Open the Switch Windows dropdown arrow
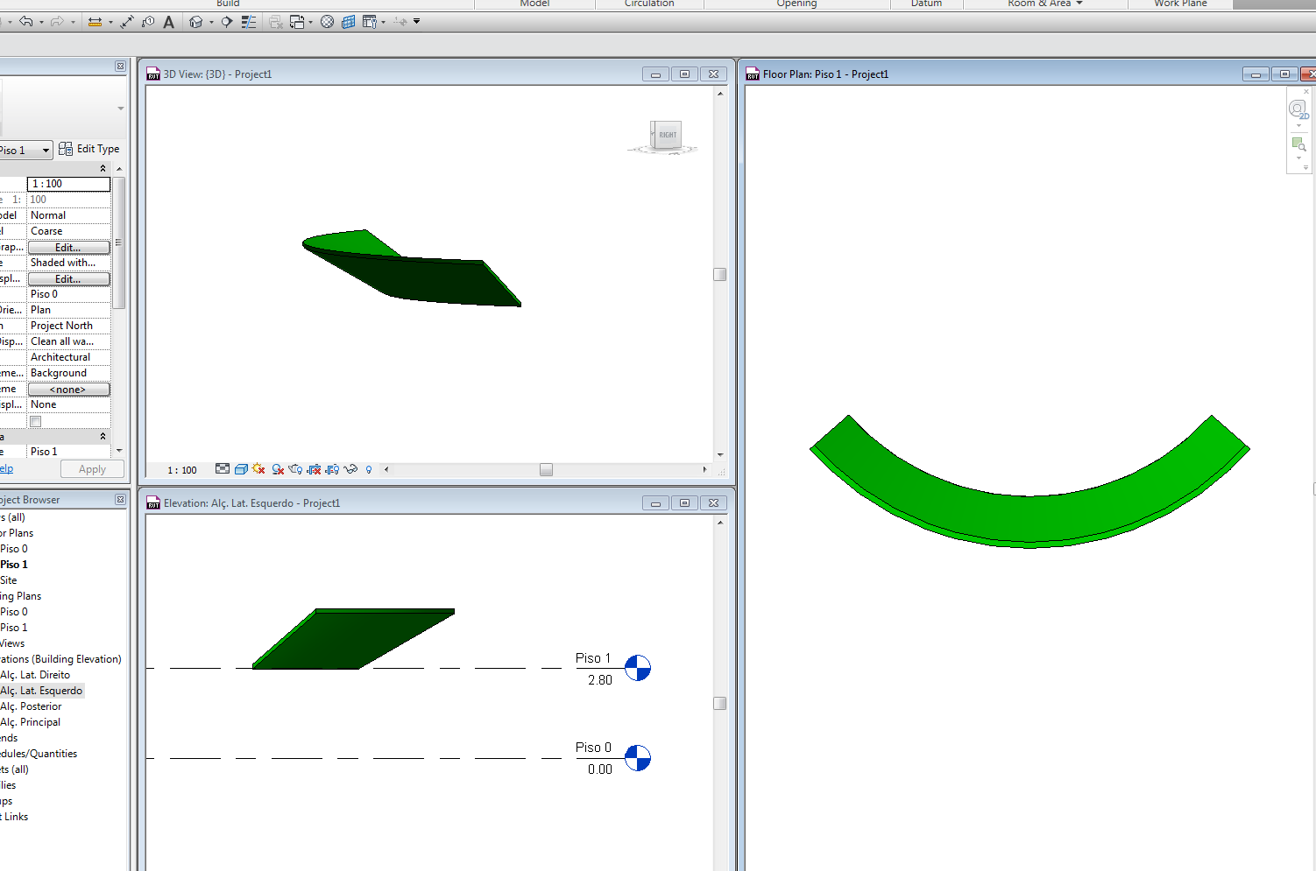1316x871 pixels. point(311,22)
